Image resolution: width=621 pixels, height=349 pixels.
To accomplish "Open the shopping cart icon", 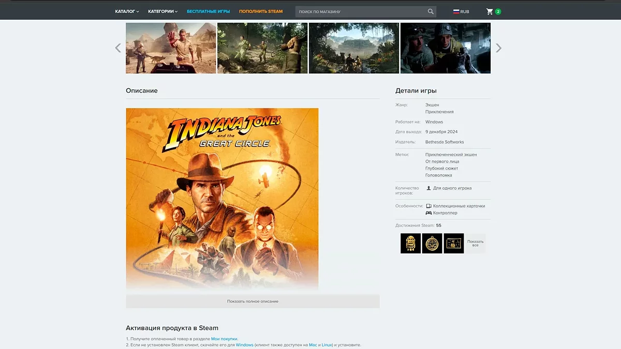I will [x=490, y=11].
